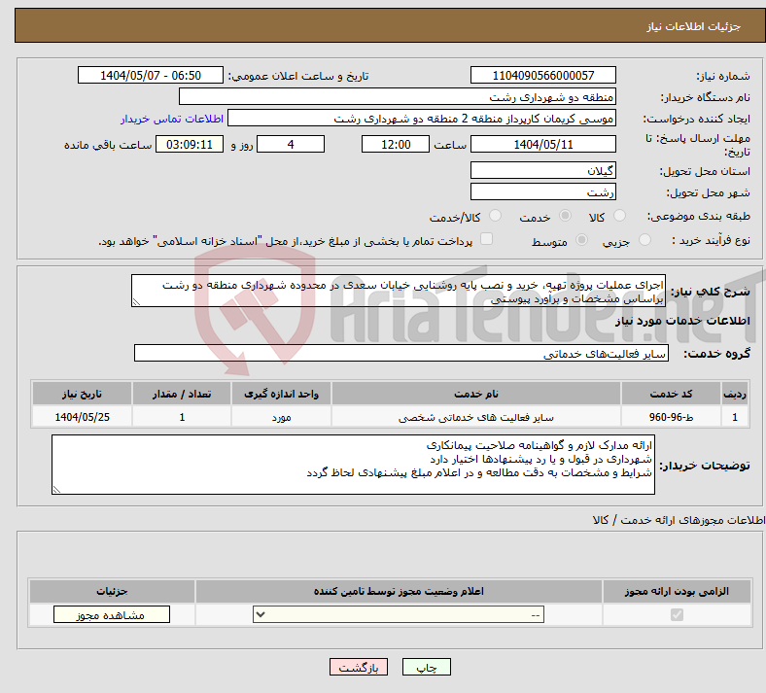
Task: Select the خدمت radio button
Action: [x=565, y=216]
